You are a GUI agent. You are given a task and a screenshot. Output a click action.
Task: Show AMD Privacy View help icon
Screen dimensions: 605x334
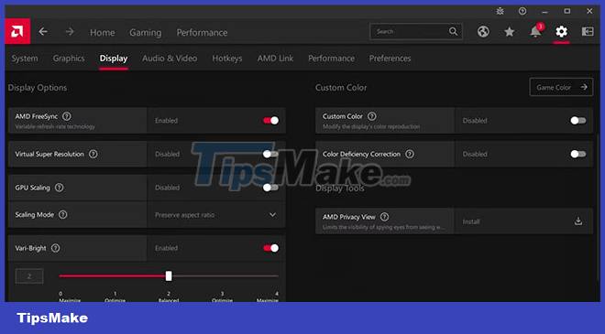point(384,217)
